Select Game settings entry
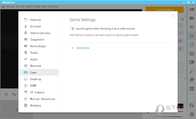196x119 pixels. click(x=38, y=73)
